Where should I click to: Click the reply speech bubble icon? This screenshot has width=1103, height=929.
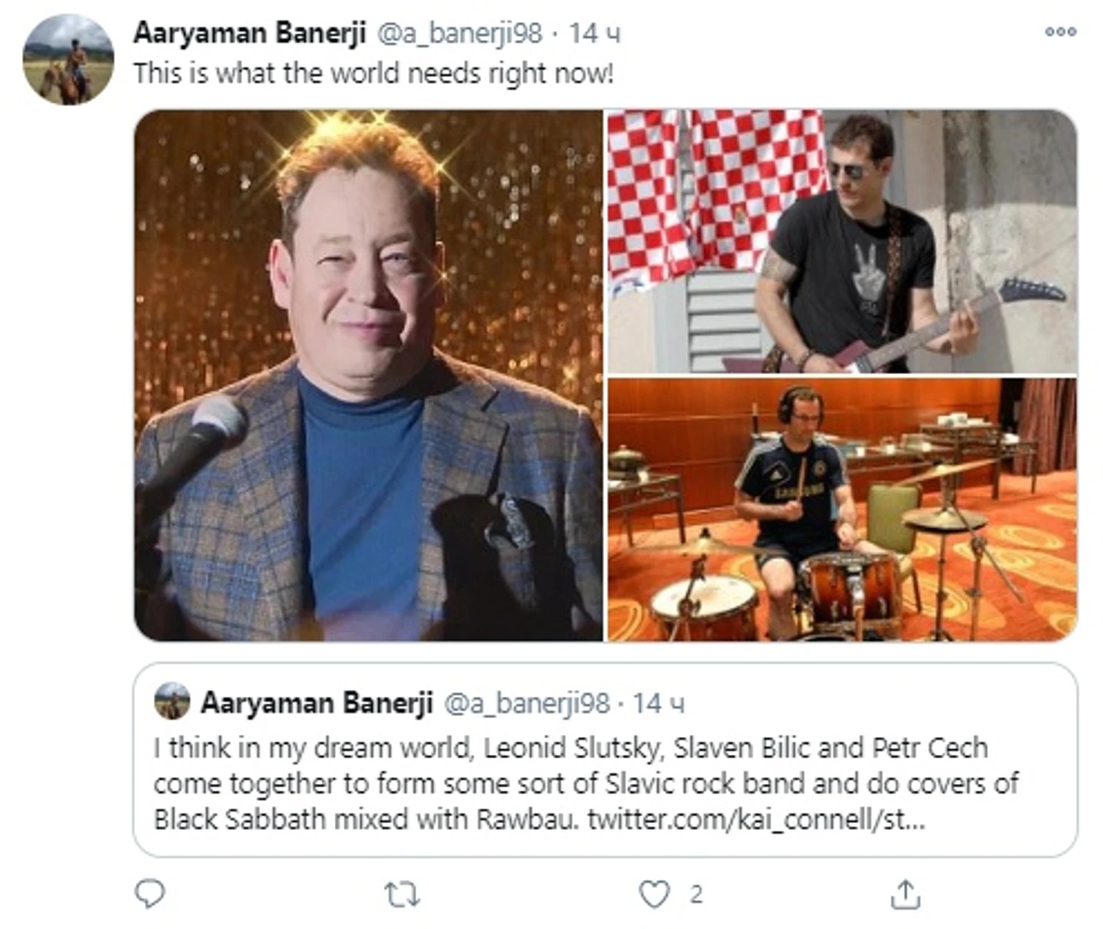pyautogui.click(x=150, y=893)
